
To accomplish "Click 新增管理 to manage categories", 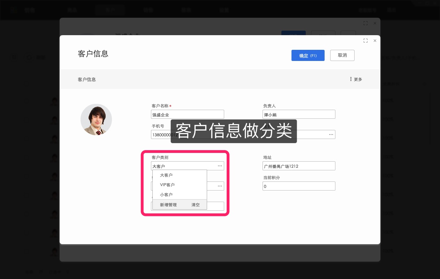I will tap(168, 205).
